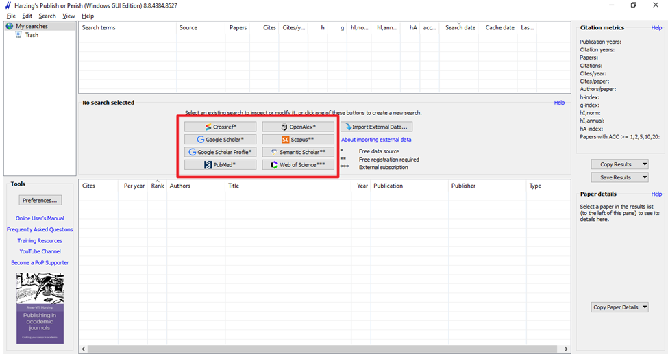Click the My searches globe icon
668x354 pixels.
tap(10, 27)
